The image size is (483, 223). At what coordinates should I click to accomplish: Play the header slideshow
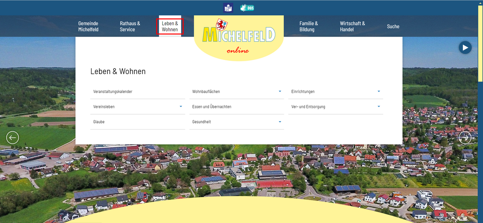pos(465,48)
